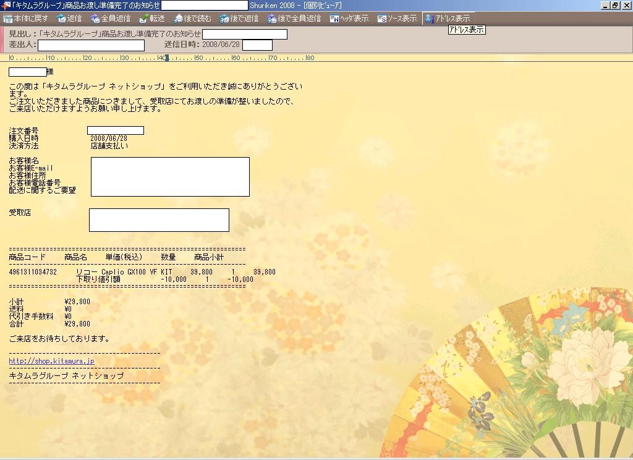Click the product code 4961311034732
Screen dimensions: 633x460
33,272
